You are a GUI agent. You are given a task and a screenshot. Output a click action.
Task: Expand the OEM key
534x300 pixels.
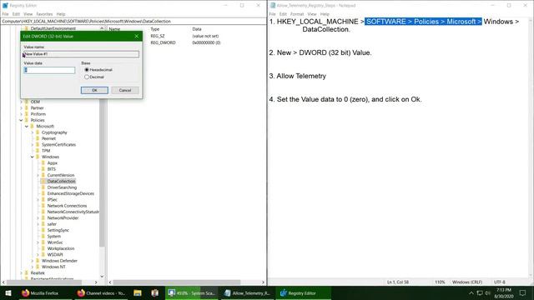pos(21,102)
